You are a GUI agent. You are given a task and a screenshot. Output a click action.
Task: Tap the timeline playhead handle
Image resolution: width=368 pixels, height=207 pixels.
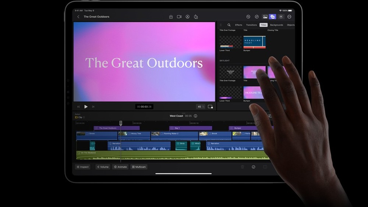pos(121,123)
